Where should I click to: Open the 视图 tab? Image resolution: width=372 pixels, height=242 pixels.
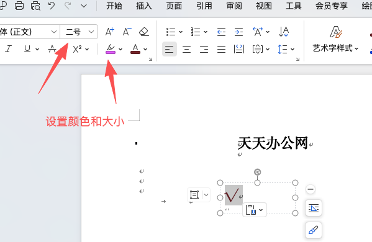point(264,6)
